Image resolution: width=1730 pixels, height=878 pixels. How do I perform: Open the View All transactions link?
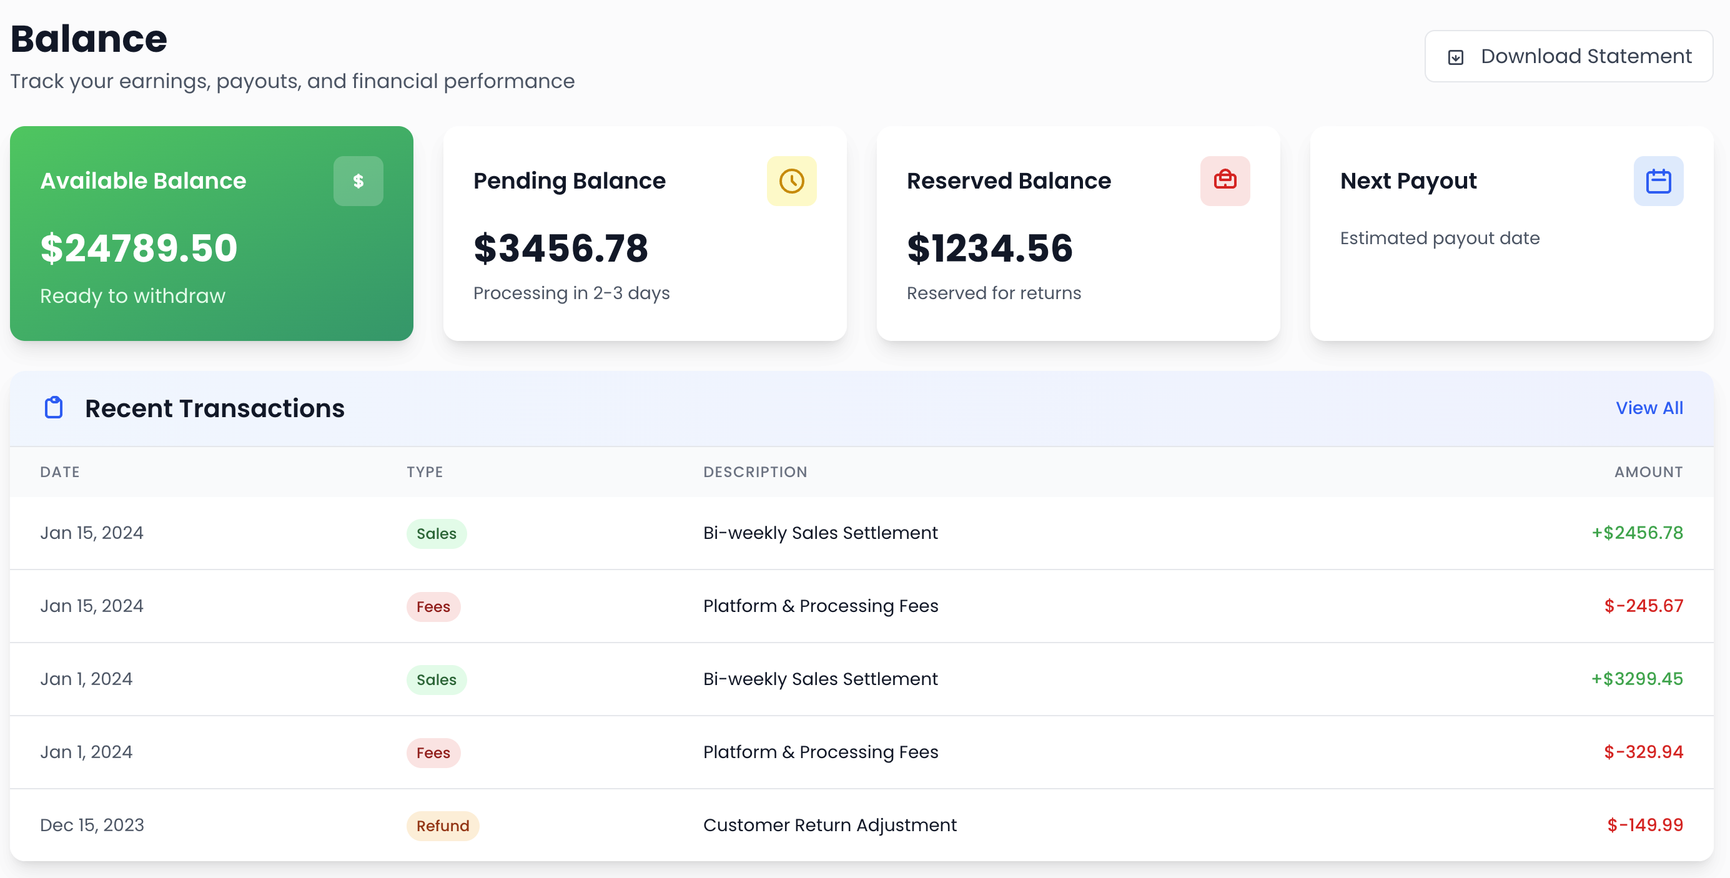[x=1649, y=408]
